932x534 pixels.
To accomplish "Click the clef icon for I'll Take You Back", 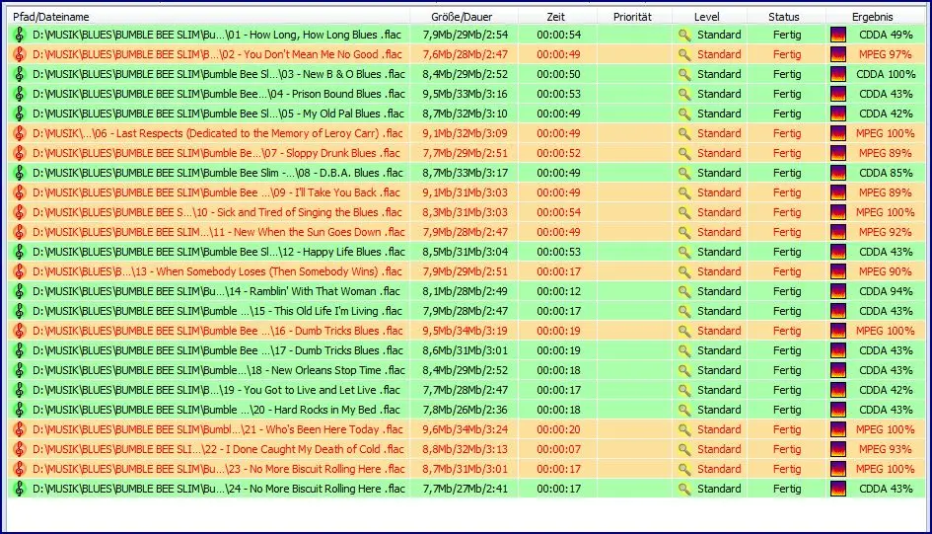I will tap(19, 192).
